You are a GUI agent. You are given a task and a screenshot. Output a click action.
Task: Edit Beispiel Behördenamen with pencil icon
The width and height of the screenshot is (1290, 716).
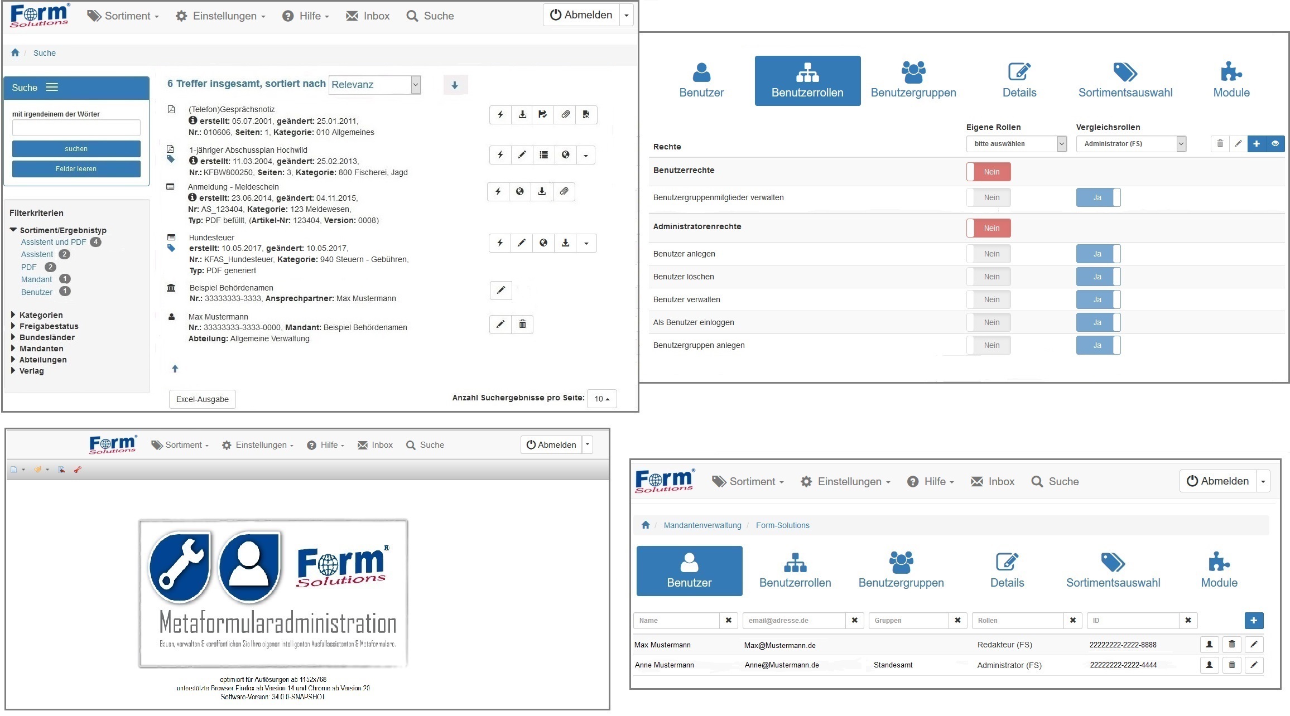coord(500,290)
